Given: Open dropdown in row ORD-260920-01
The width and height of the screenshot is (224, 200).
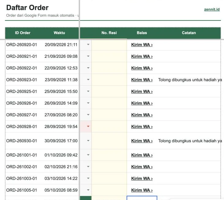Looking at the screenshot, I should [x=88, y=45].
